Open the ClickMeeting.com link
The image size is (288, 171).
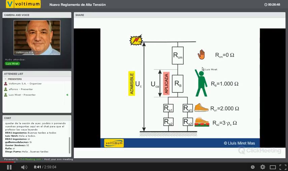(x=30, y=159)
